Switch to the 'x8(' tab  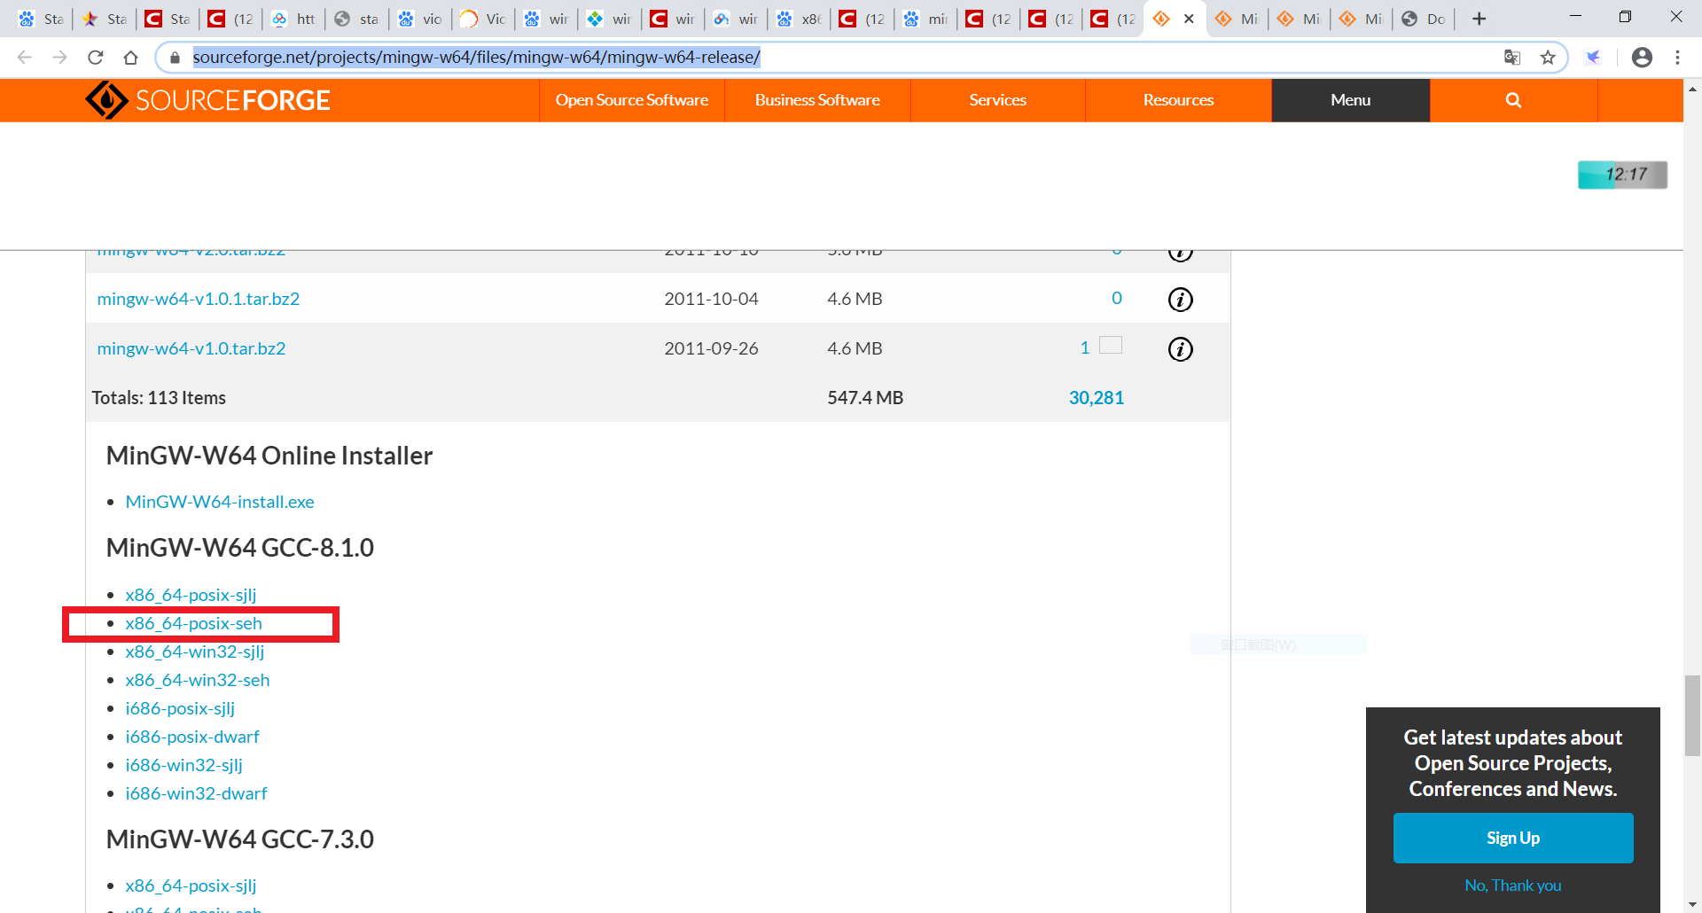tap(799, 19)
